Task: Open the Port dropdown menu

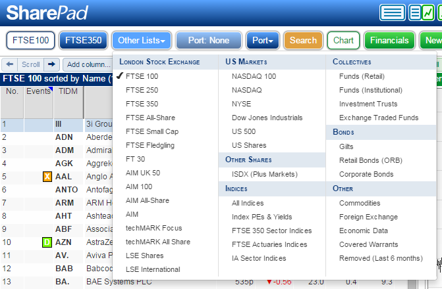Action: tap(263, 41)
